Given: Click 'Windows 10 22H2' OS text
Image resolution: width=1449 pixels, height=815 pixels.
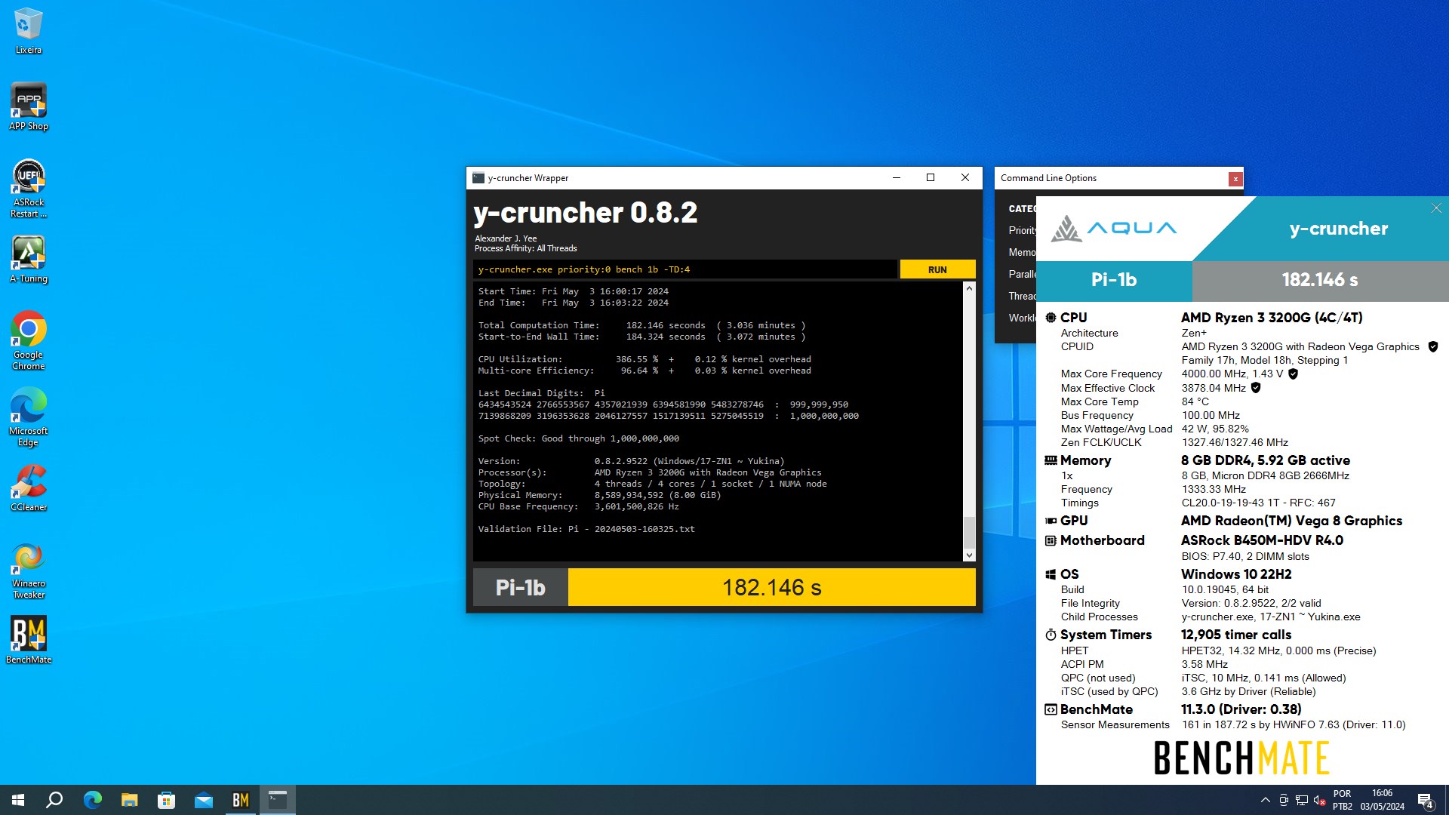Looking at the screenshot, I should pos(1236,574).
